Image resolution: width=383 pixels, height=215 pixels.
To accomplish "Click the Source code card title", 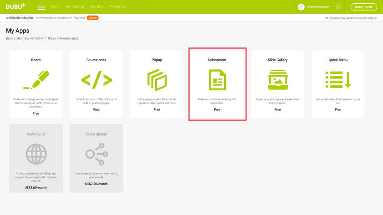I will [96, 60].
